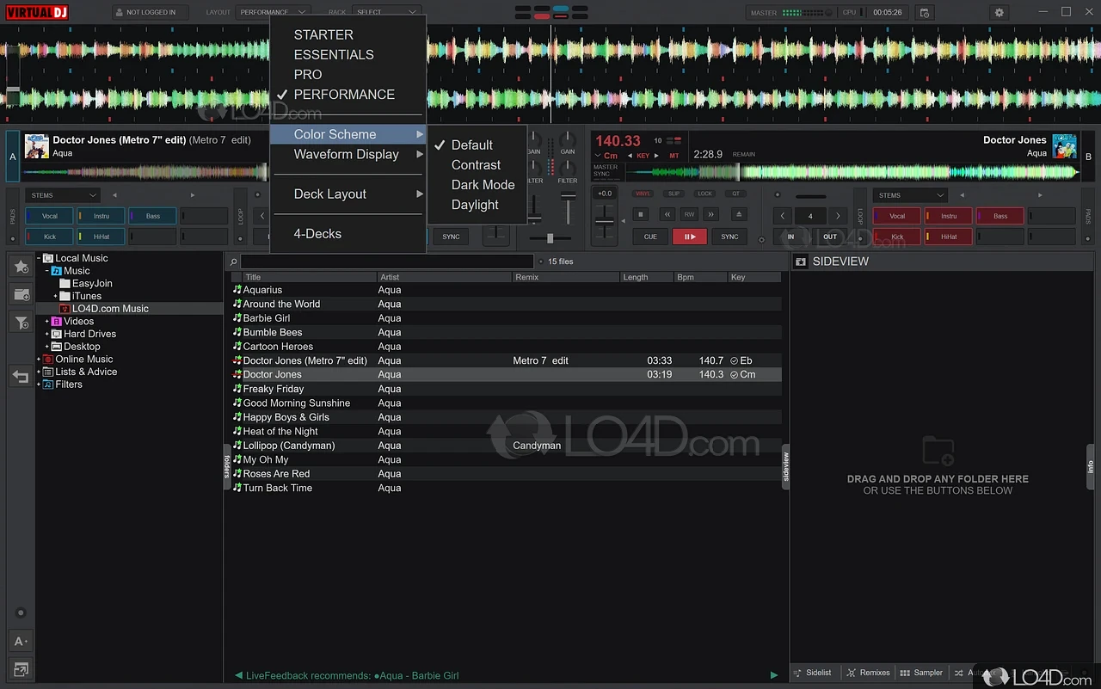Expand the Hard Drives tree node
The image size is (1101, 689).
(x=46, y=334)
